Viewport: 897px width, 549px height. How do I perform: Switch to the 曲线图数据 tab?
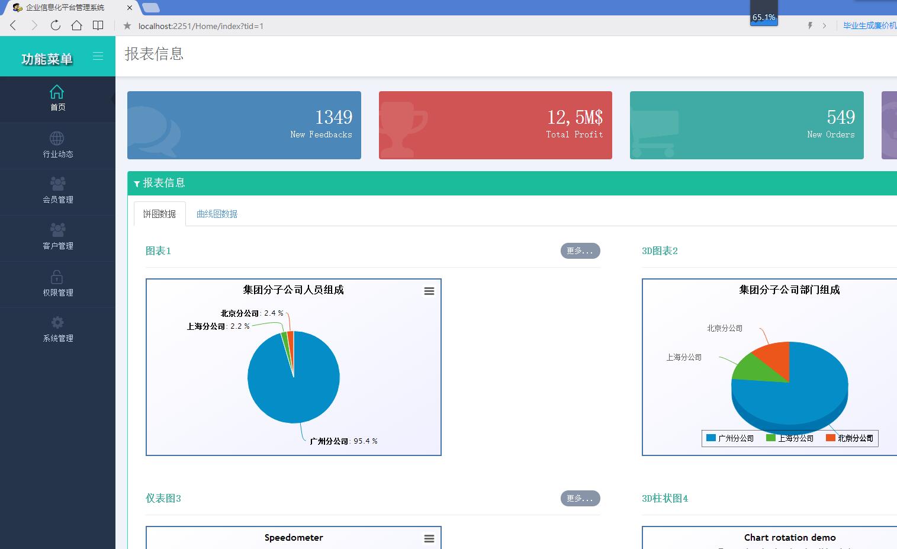(217, 214)
